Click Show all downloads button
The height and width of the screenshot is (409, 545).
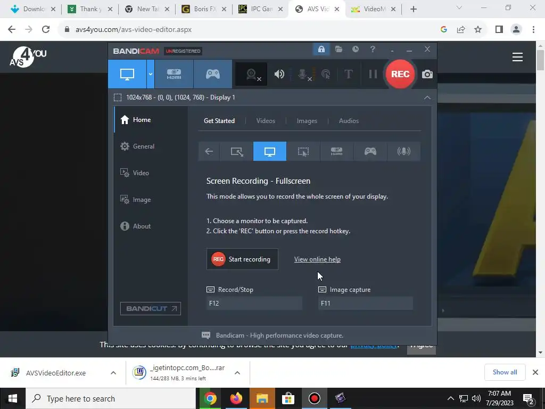pyautogui.click(x=505, y=372)
